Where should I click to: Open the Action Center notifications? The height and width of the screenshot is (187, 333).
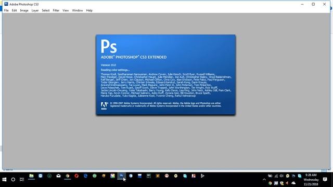click(x=325, y=179)
